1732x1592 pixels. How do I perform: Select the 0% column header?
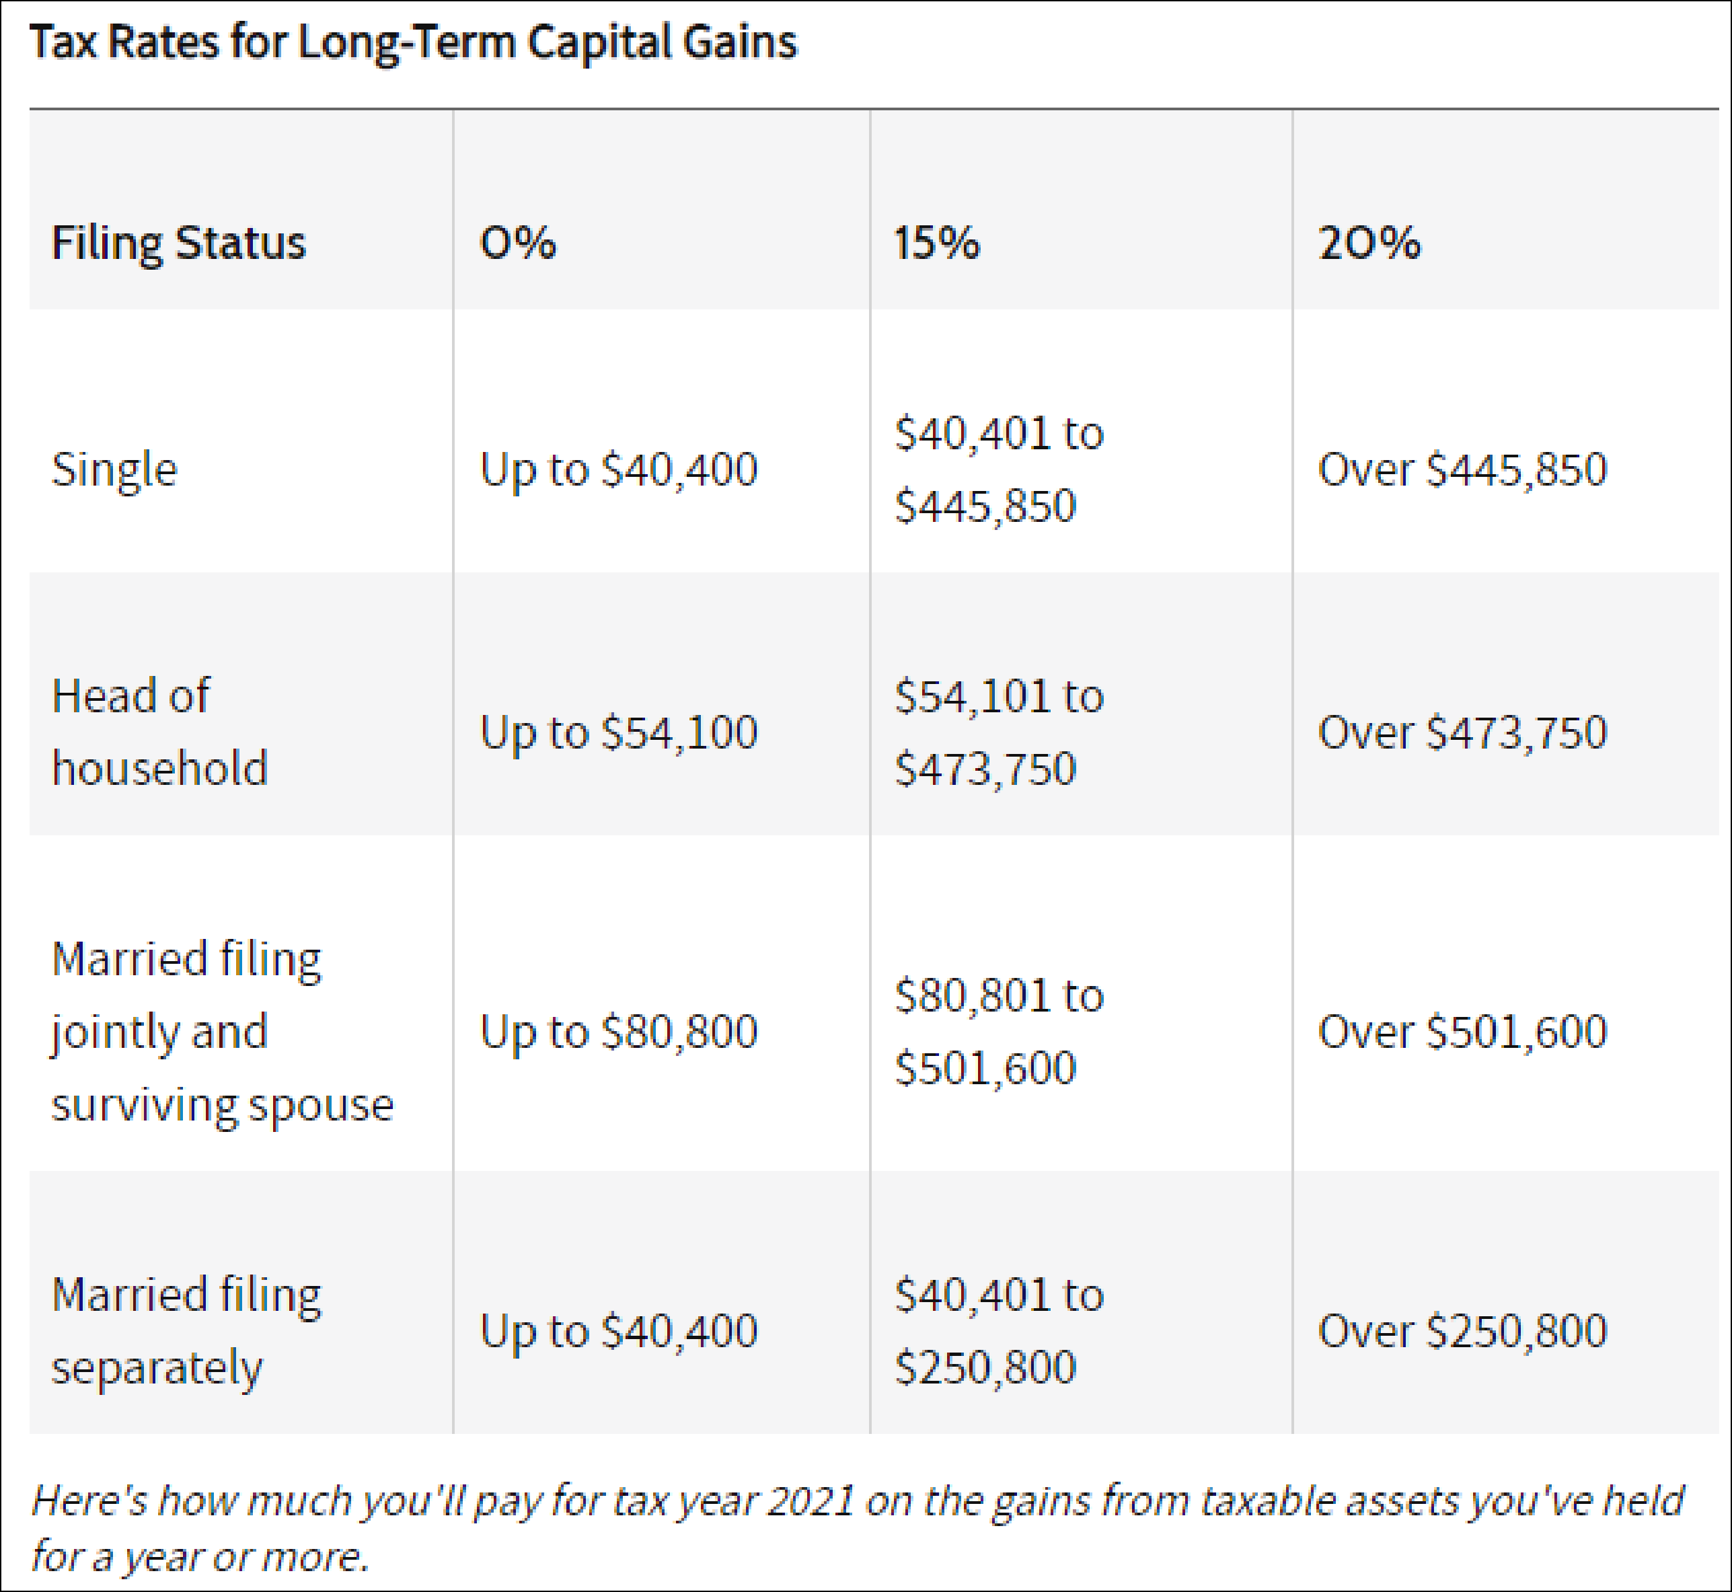[x=518, y=242]
